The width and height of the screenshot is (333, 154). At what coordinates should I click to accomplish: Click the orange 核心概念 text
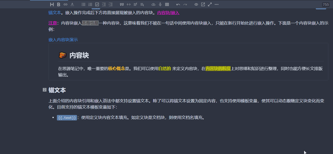(117, 69)
